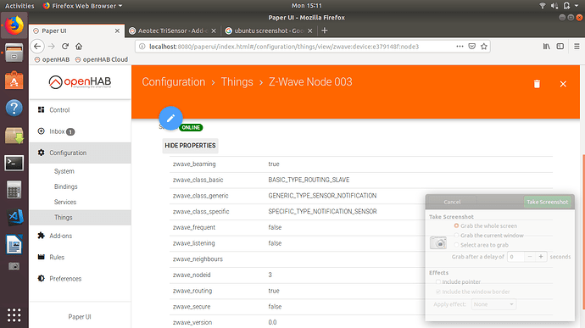Switch to Paper UI tab
The height and width of the screenshot is (328, 585).
coord(76,31)
